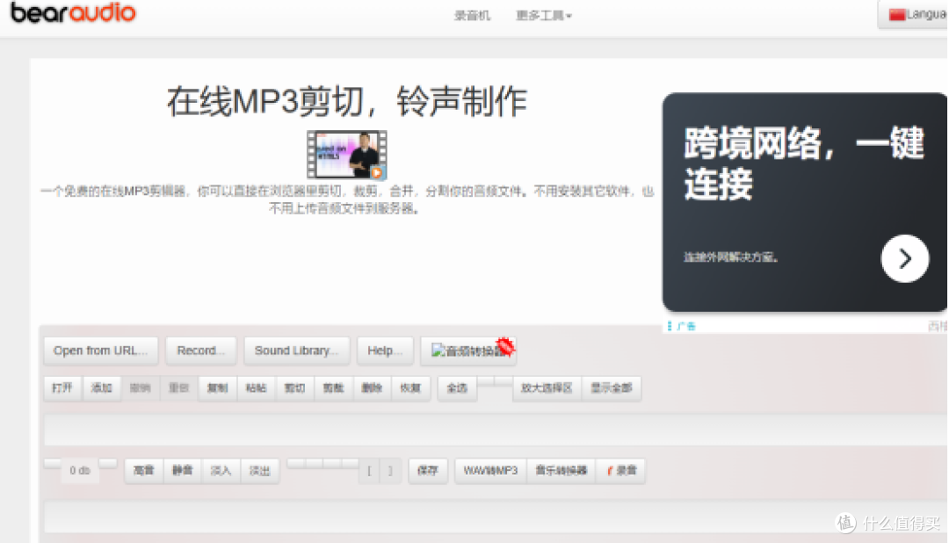
Task: Click the 剪裁 toolbar button
Action: (x=334, y=388)
